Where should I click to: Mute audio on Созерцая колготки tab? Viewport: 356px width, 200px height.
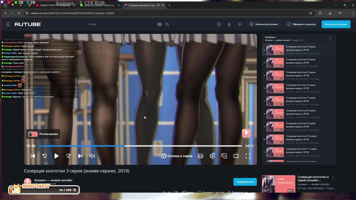[x=158, y=5]
